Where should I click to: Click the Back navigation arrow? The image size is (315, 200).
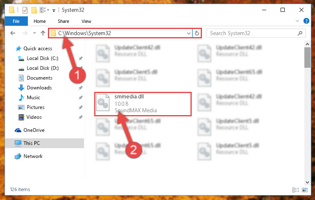(13, 33)
